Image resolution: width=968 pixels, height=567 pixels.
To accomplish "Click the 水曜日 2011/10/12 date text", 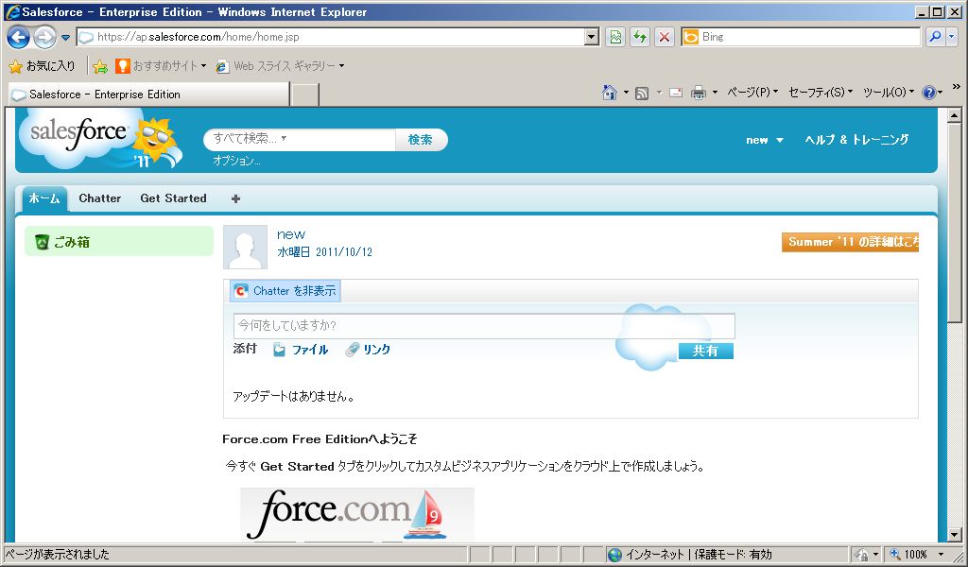I will (x=325, y=252).
